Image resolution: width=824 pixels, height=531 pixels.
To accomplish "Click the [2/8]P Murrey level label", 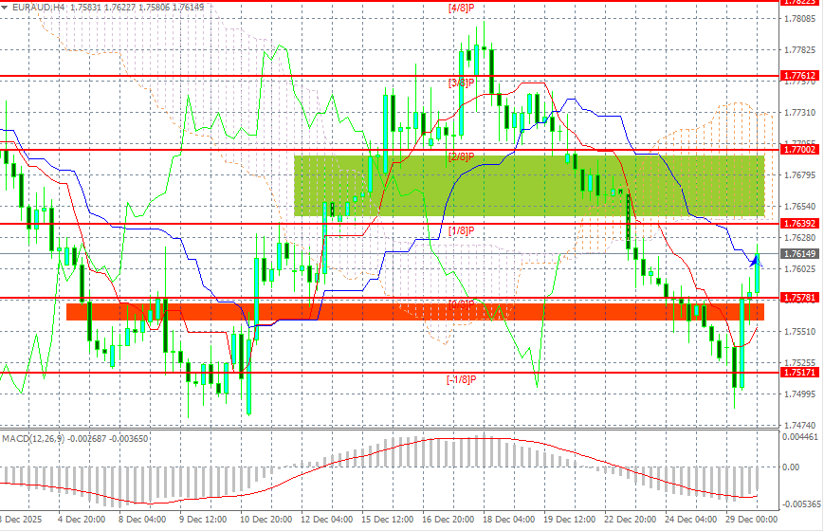I will [462, 156].
